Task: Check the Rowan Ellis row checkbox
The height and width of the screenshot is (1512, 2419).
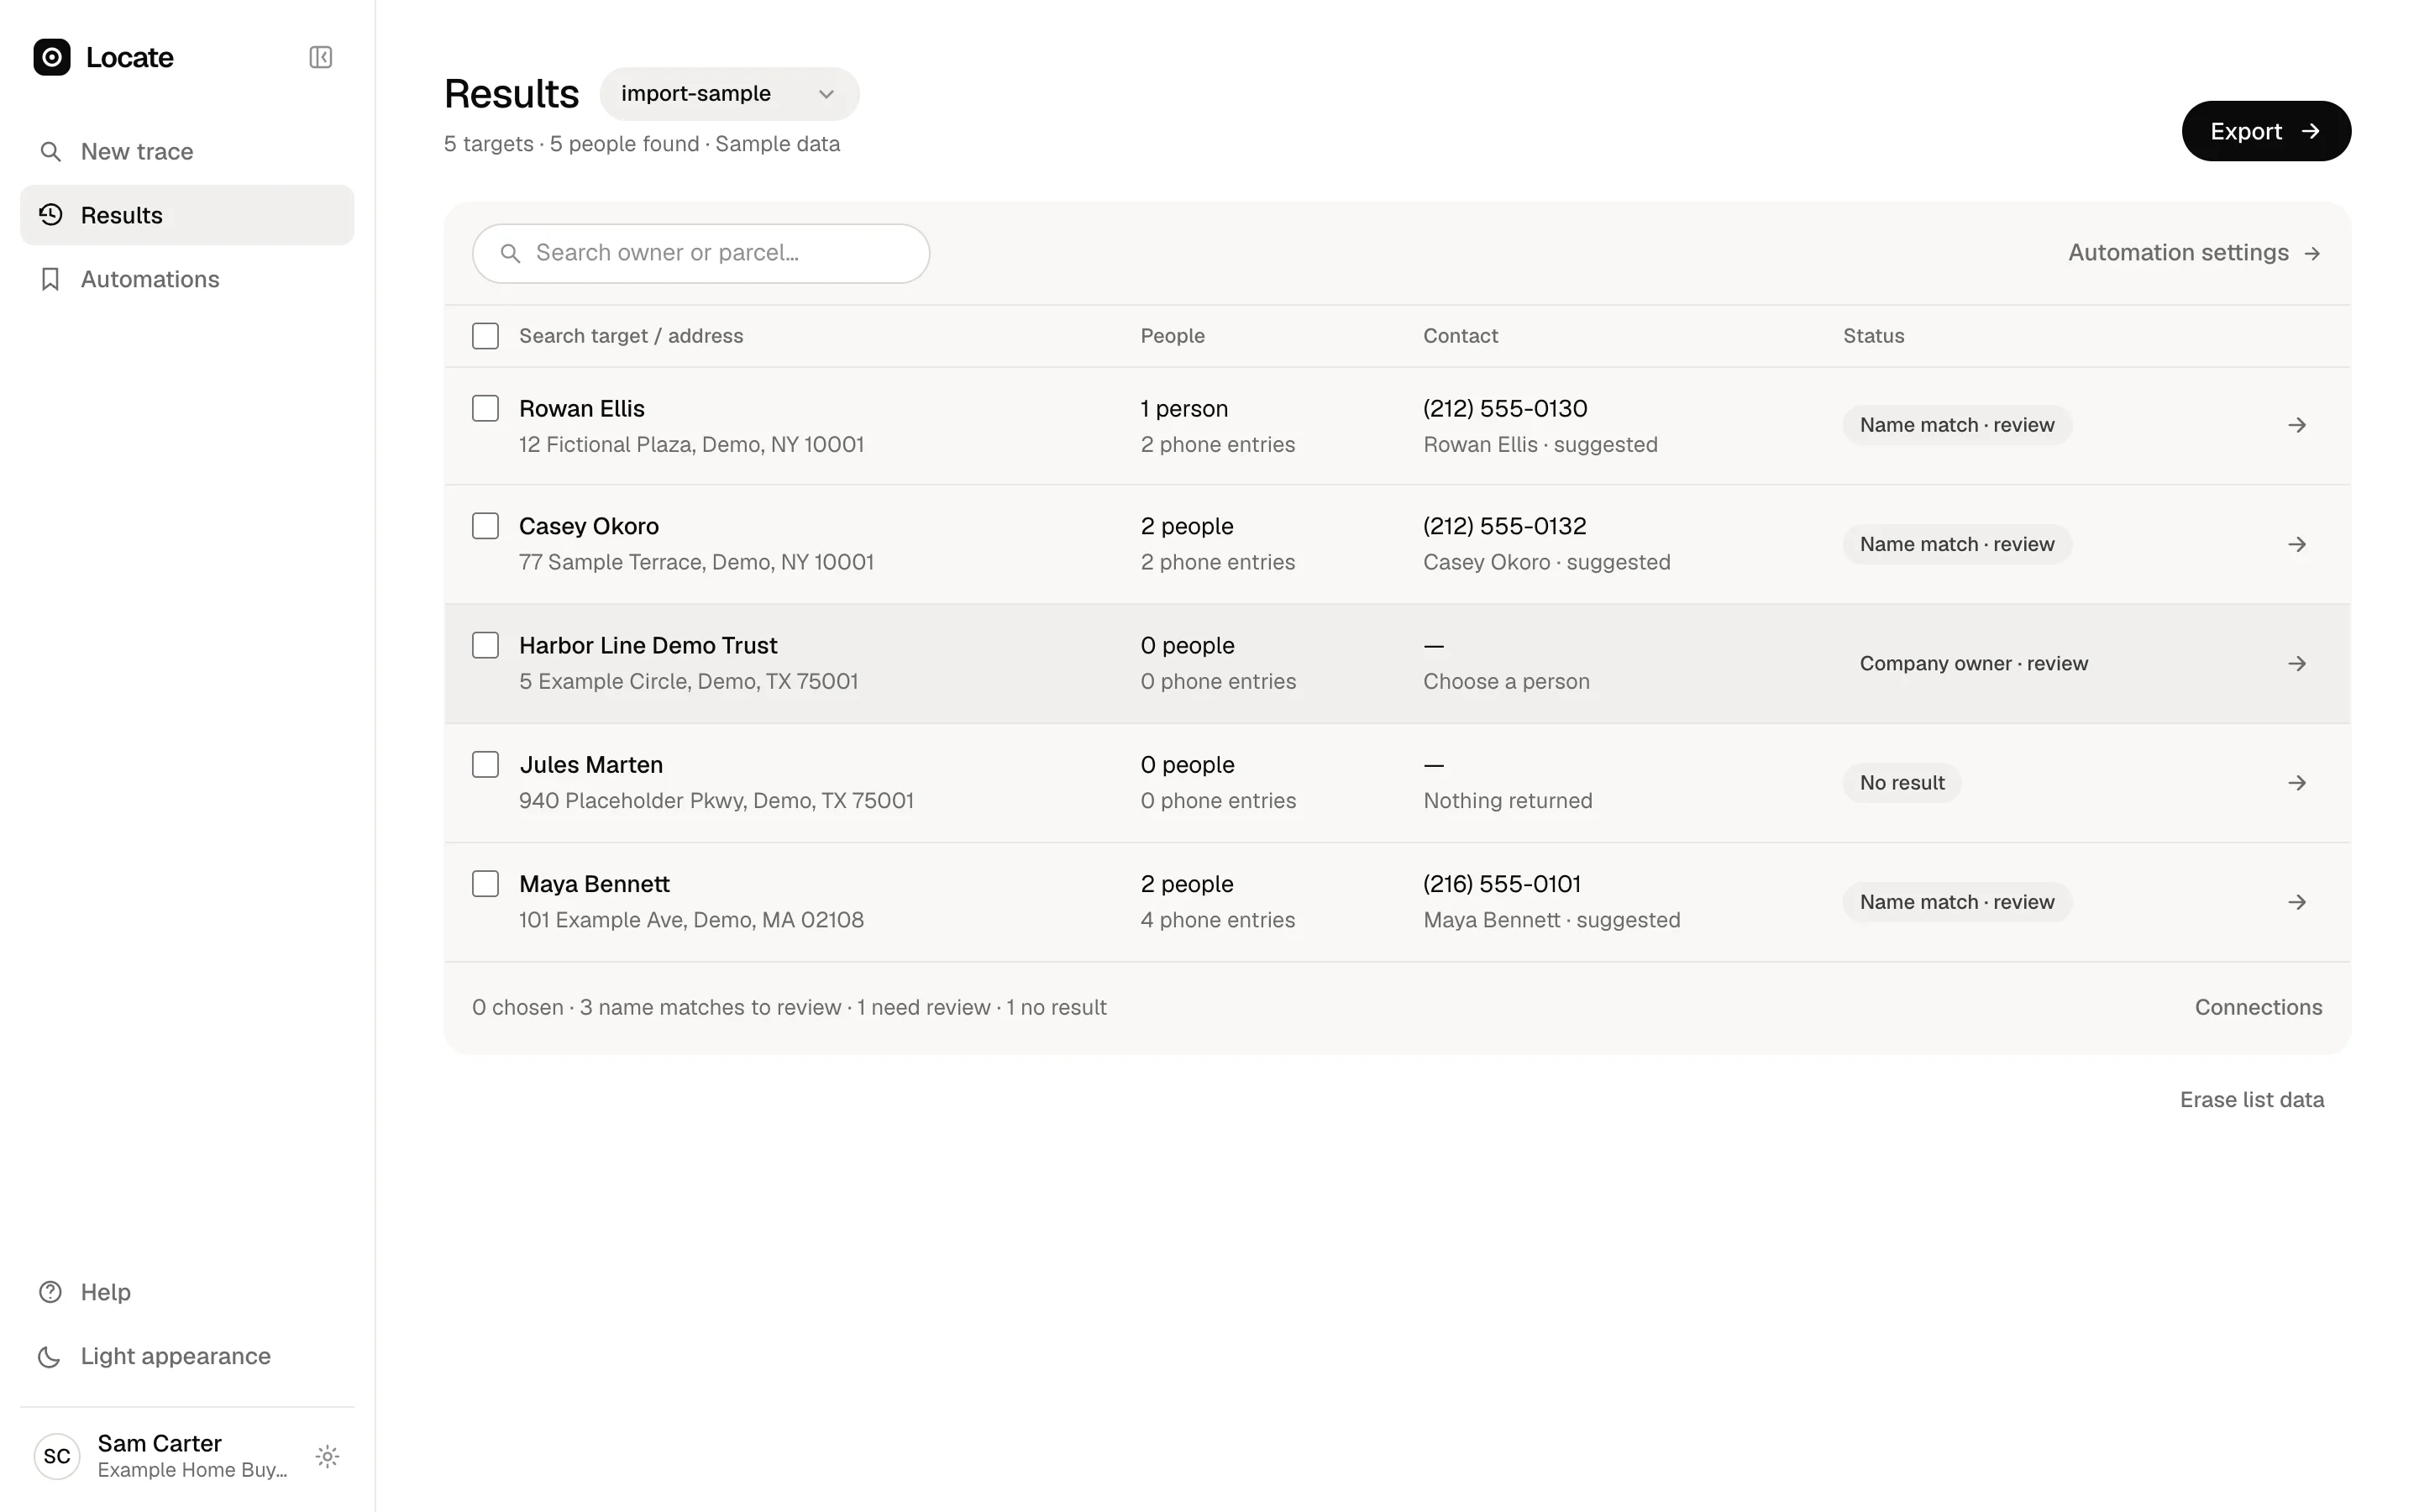Action: (x=485, y=408)
